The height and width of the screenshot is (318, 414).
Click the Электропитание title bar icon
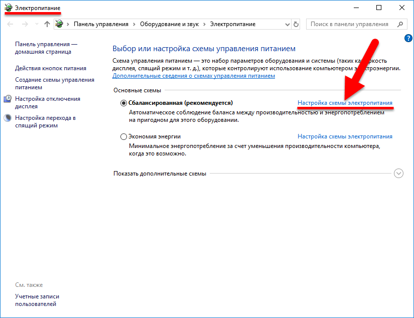9,8
